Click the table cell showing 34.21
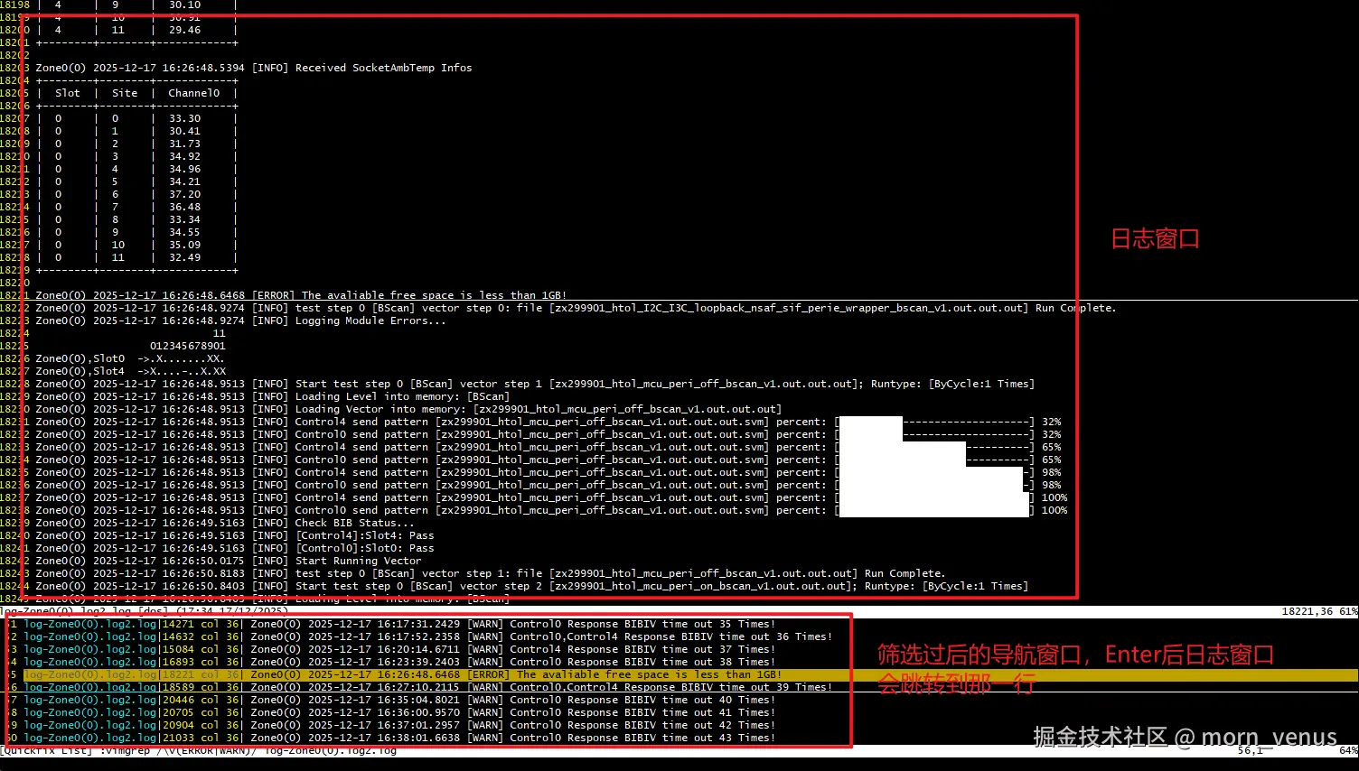Screen dimensions: 1359x771 (x=184, y=181)
